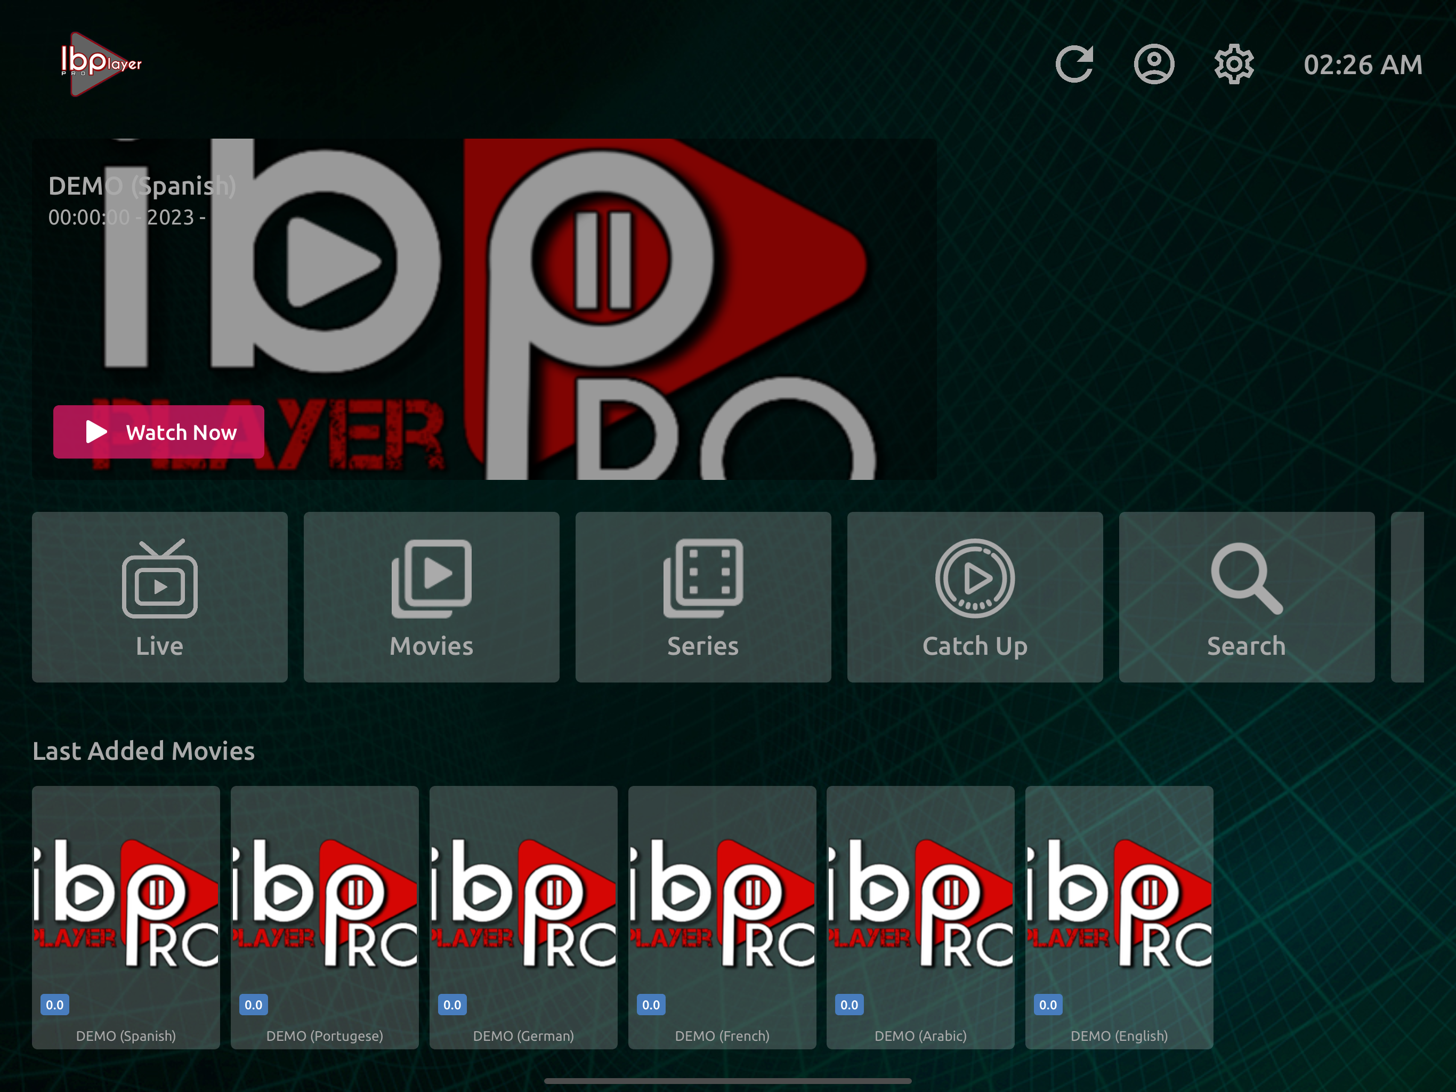
Task: Open the Live TV tile
Action: [160, 597]
